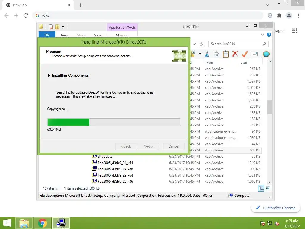Click the Refresh icon beside Explorer address bar
This screenshot has height=229, width=305.
click(201, 44)
